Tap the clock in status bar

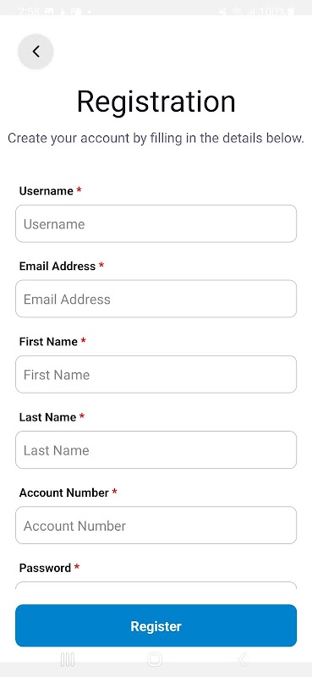(27, 11)
